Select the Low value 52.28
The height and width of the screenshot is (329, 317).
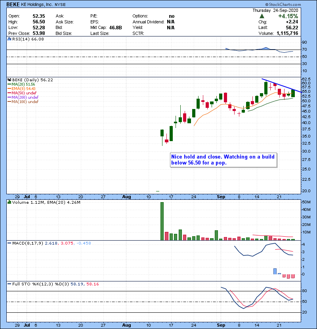click(x=39, y=27)
